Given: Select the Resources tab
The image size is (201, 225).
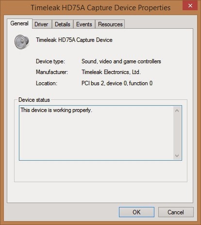Looking at the screenshot, I should [x=110, y=24].
